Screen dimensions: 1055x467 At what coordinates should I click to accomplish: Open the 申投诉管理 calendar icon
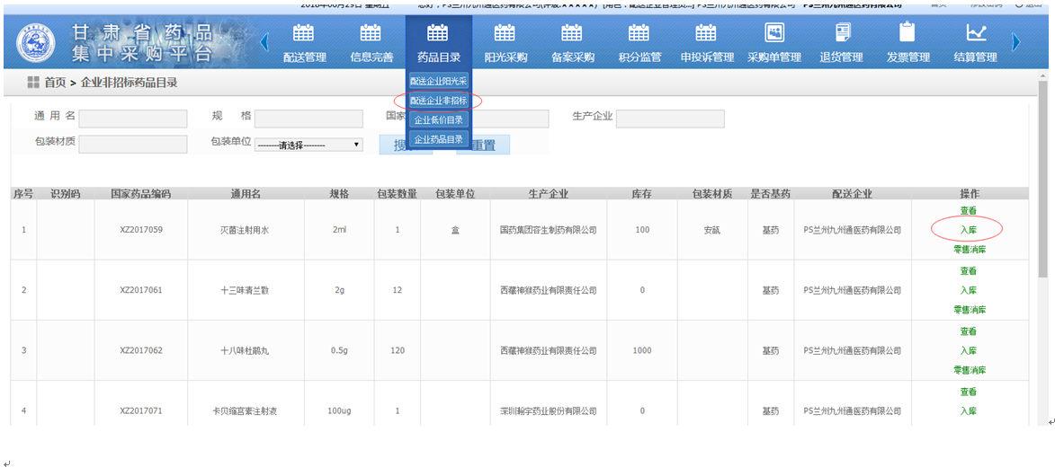[706, 31]
